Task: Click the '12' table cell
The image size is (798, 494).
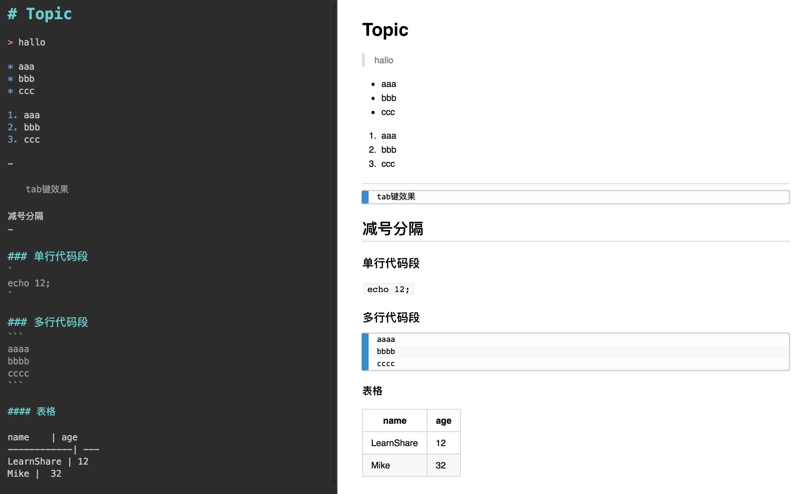Action: tap(443, 443)
